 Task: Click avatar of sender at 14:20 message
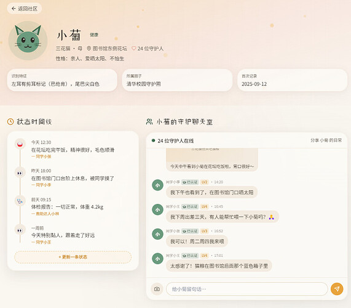(157, 185)
